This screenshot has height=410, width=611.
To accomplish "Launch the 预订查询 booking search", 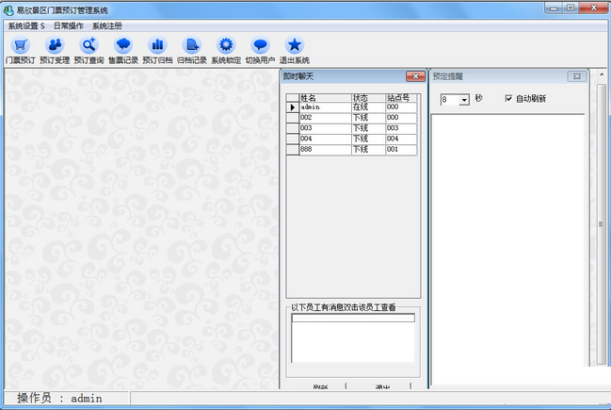I will click(89, 50).
